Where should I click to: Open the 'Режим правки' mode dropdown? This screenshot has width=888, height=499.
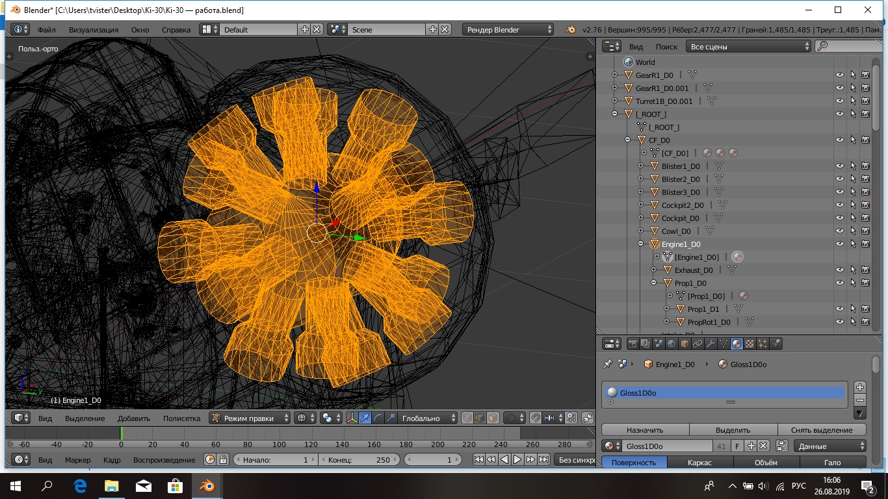point(250,418)
